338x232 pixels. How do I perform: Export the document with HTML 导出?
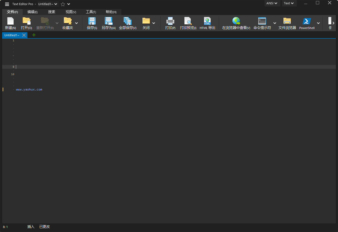[207, 23]
